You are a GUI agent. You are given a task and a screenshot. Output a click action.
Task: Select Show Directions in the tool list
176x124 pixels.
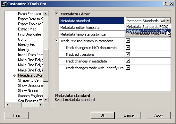click(30, 86)
